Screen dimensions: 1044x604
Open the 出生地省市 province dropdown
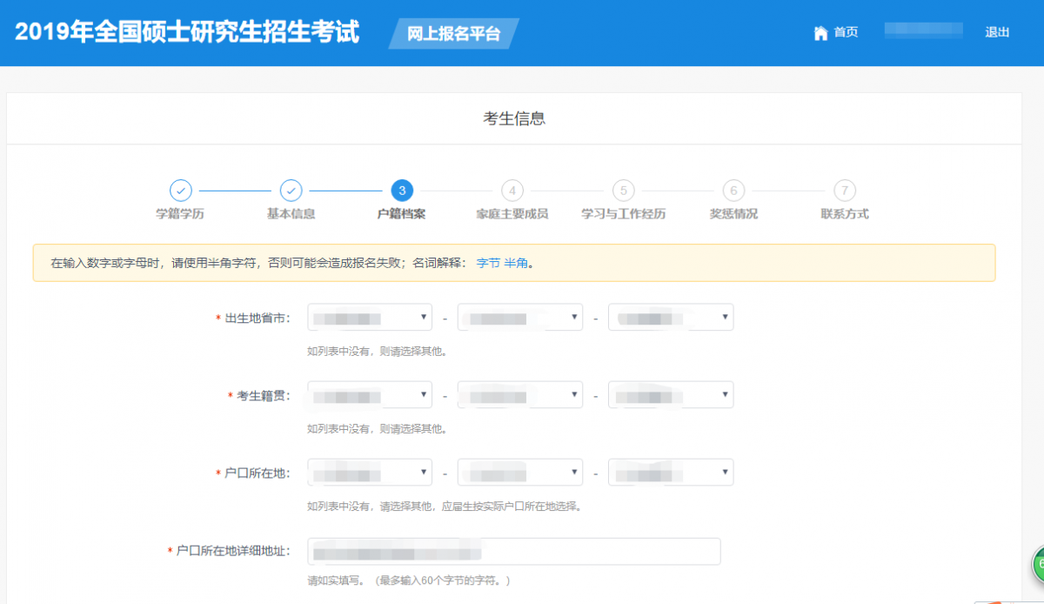coord(369,317)
